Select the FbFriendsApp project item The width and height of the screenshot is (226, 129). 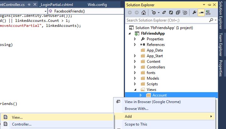153,33
